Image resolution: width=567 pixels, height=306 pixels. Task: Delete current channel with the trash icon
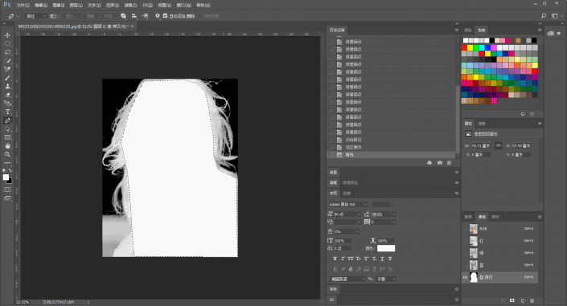(532, 300)
